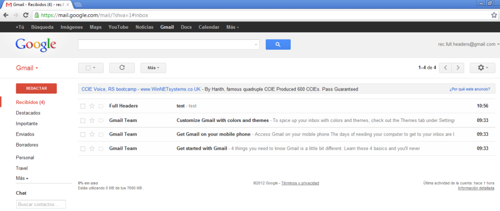Mark Get started with Gmail as important

tap(101, 148)
